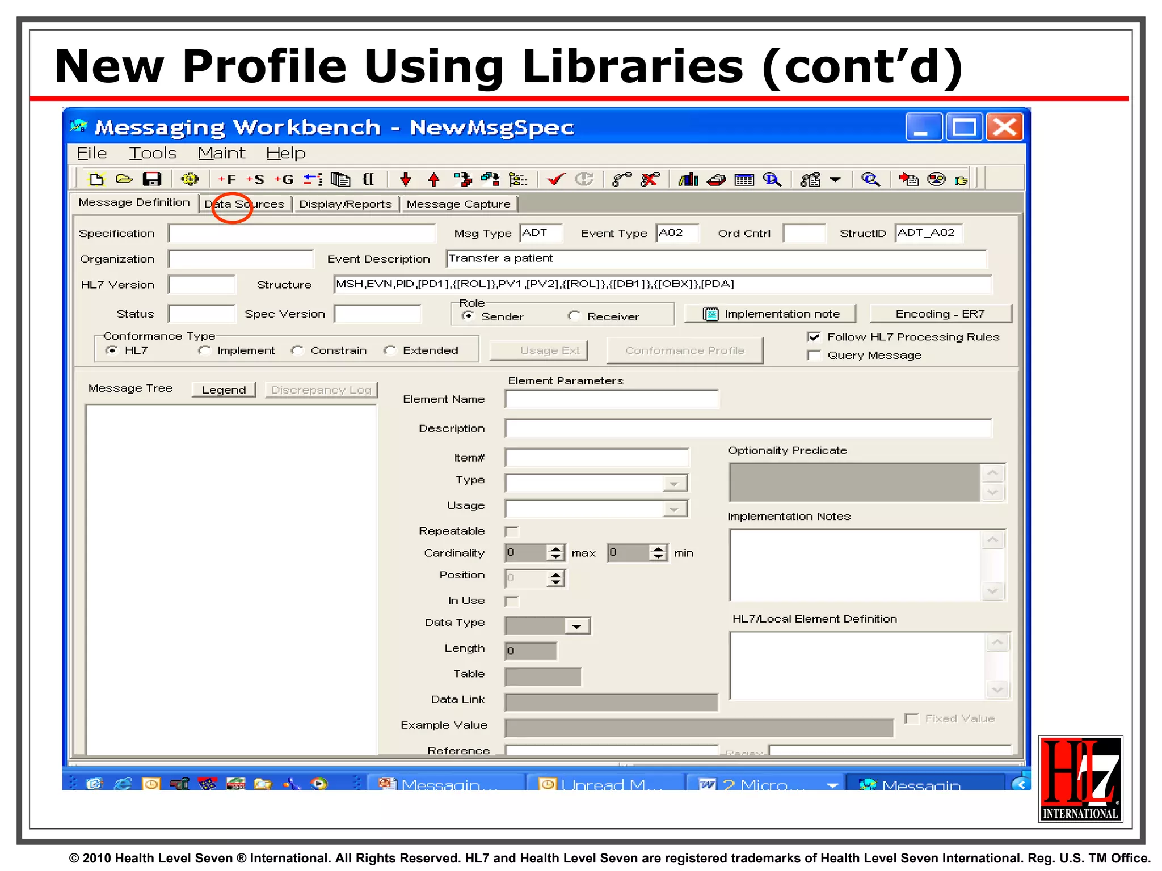This screenshot has width=1162, height=871.
Task: Click the document find icon with magnifier
Action: tap(772, 180)
